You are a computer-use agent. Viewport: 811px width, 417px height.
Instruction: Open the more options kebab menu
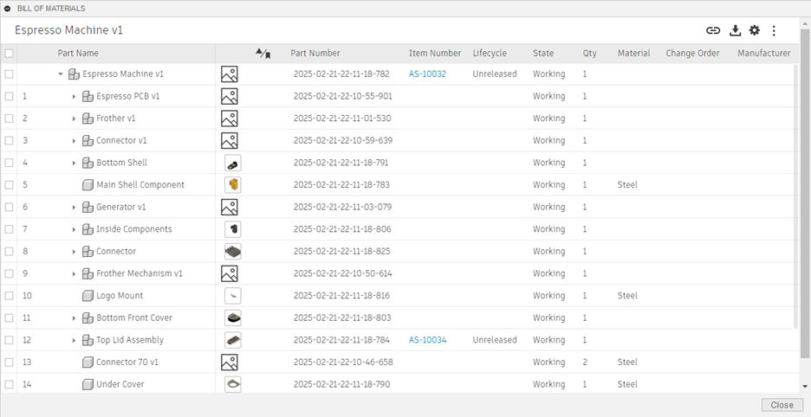(774, 30)
